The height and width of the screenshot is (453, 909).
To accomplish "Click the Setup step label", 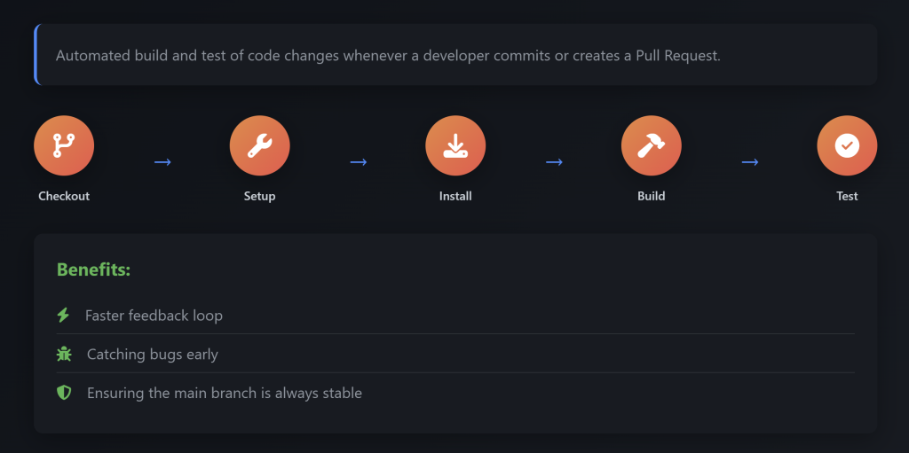I will pyautogui.click(x=259, y=196).
